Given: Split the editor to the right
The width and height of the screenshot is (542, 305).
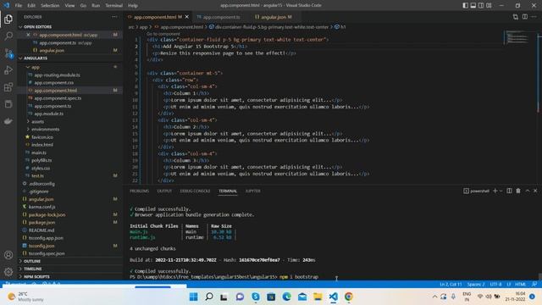Looking at the screenshot, I should 525,17.
